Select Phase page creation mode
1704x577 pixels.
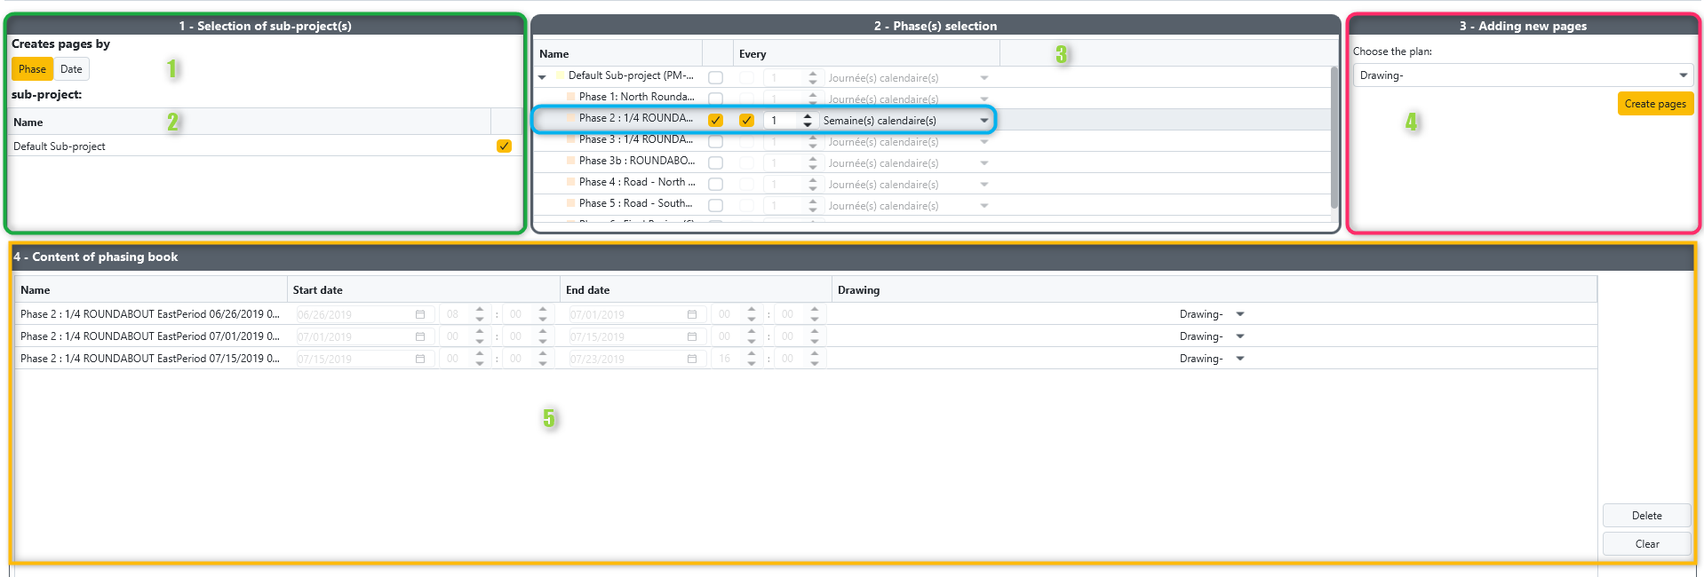[32, 69]
